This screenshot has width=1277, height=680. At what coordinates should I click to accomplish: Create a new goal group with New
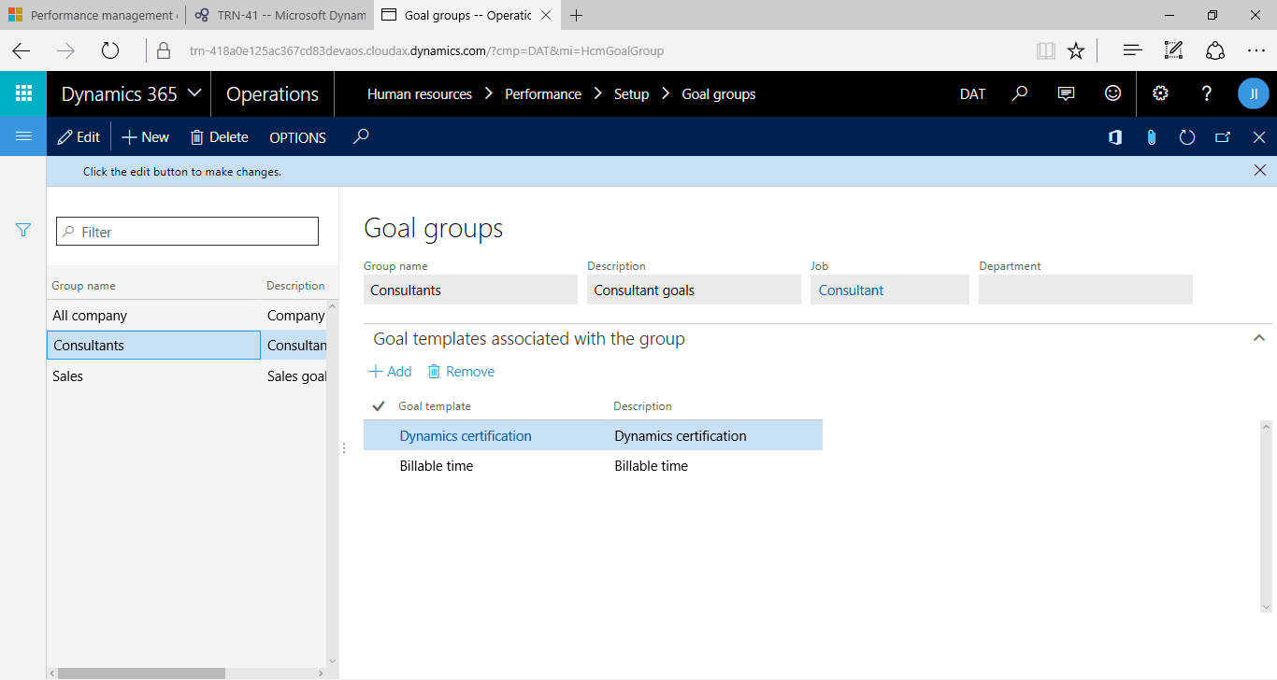(146, 137)
